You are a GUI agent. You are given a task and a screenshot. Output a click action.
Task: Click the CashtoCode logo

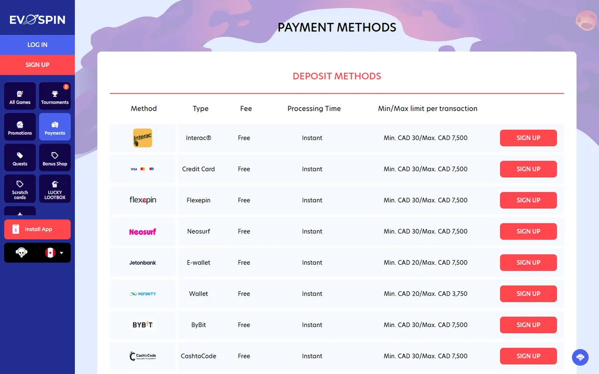coord(143,356)
